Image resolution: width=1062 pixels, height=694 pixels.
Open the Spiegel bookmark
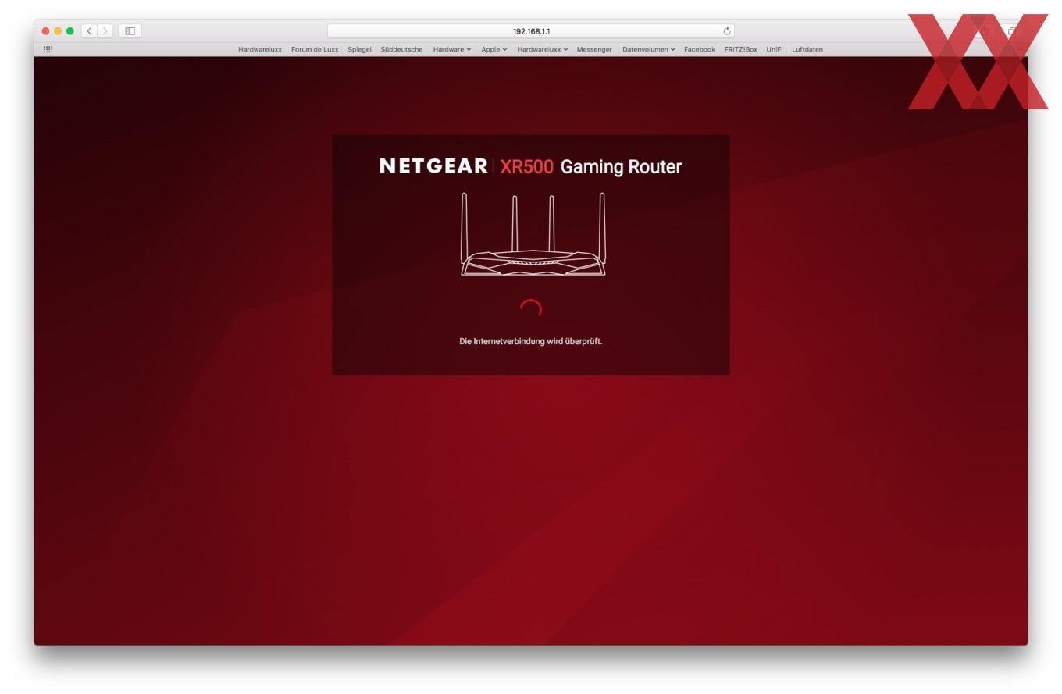(x=359, y=49)
